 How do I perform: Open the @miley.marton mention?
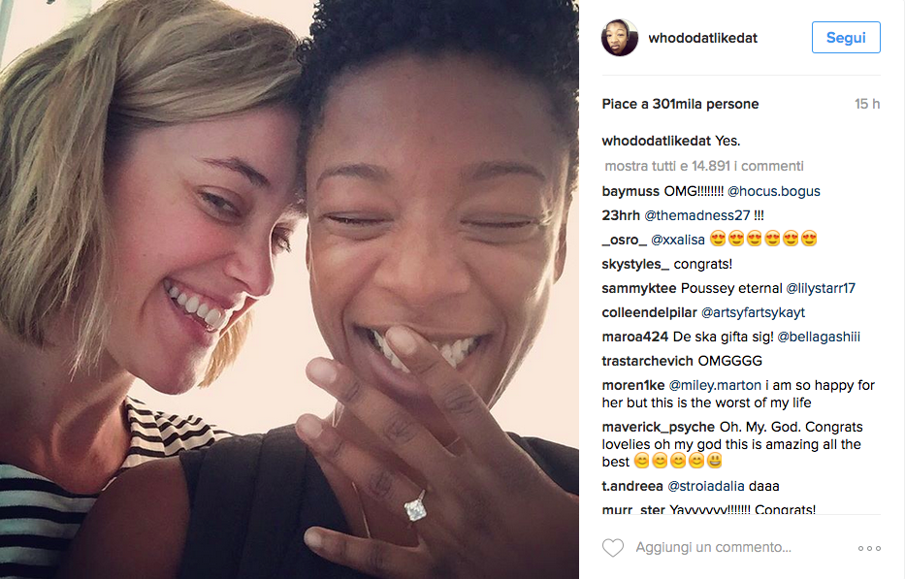(x=715, y=385)
